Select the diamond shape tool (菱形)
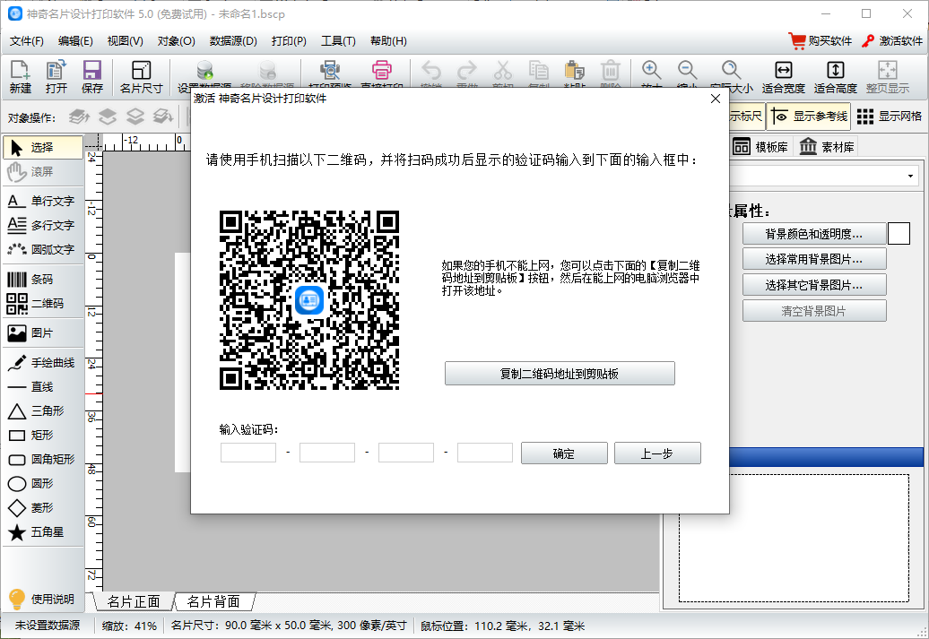This screenshot has height=639, width=929. 43,508
